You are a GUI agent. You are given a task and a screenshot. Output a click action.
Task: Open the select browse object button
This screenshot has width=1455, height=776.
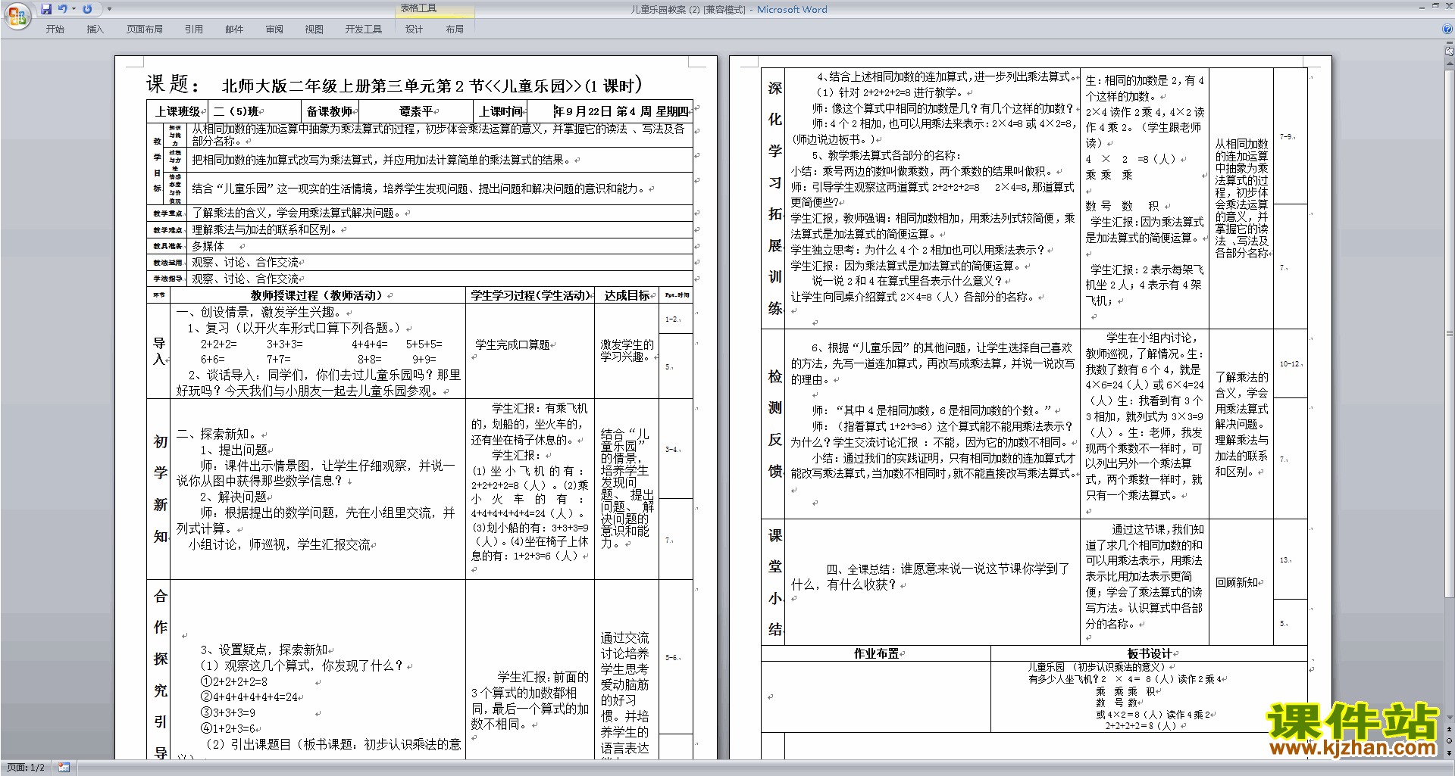1450,741
